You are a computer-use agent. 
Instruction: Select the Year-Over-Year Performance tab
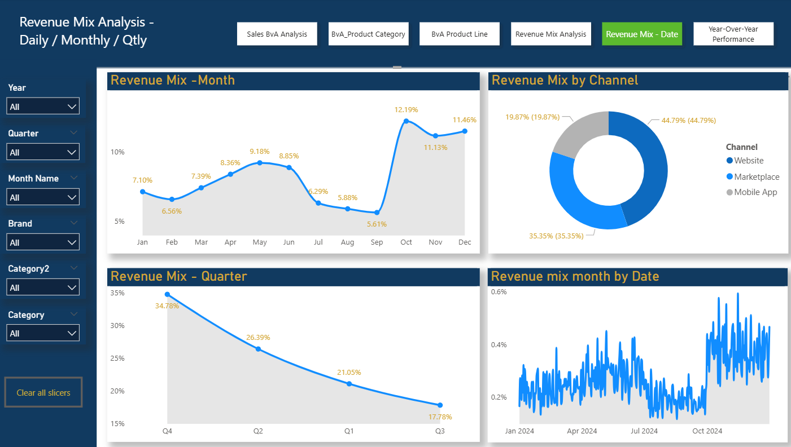pos(733,33)
